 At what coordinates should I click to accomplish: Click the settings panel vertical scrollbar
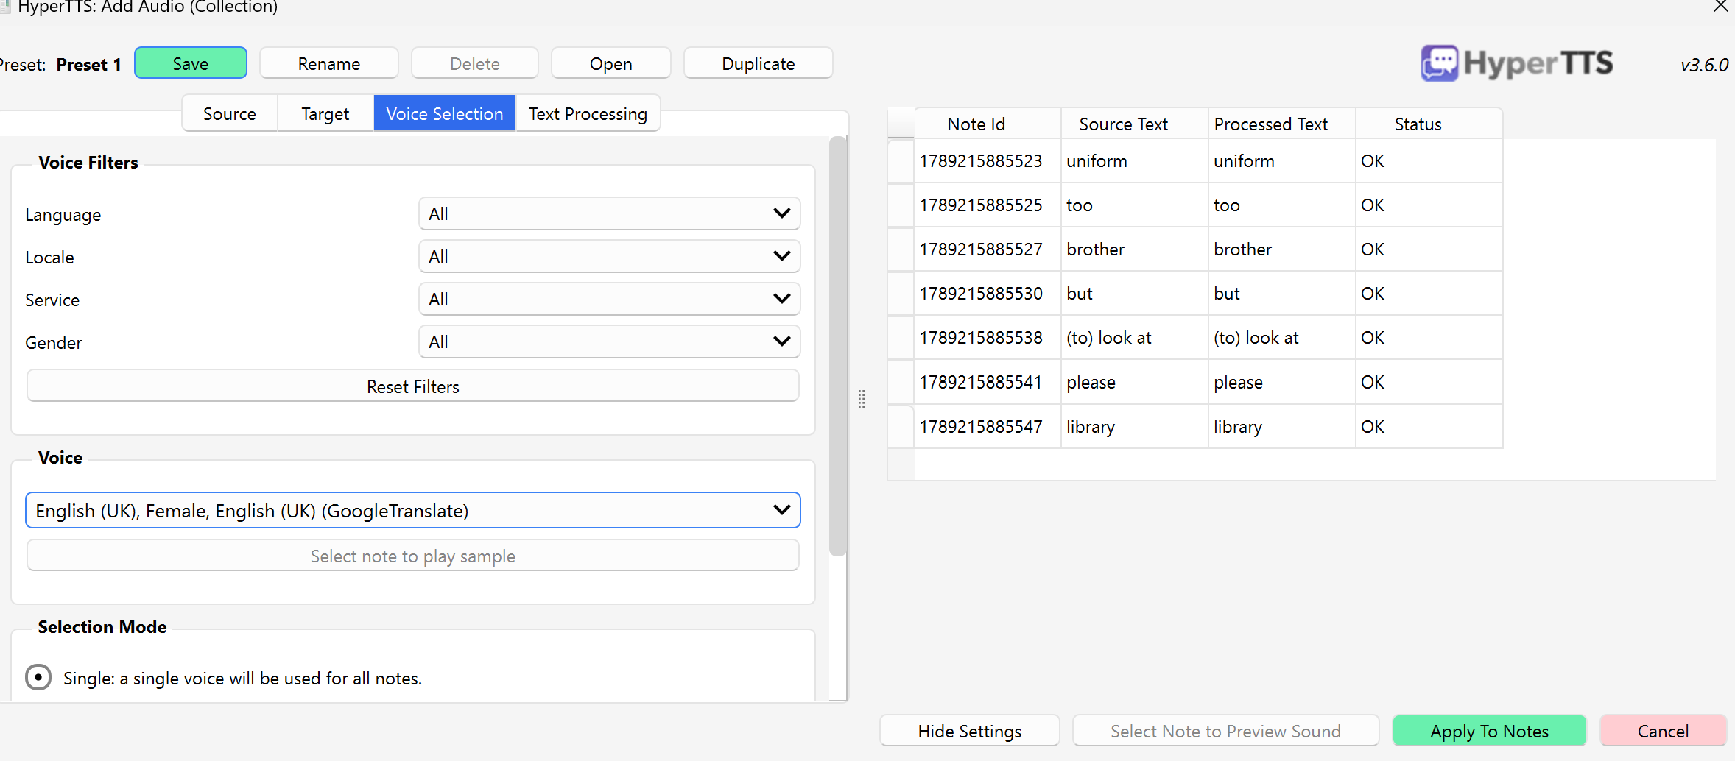click(x=837, y=346)
